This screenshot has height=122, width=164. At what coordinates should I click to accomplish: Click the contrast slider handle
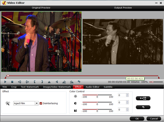(97, 102)
